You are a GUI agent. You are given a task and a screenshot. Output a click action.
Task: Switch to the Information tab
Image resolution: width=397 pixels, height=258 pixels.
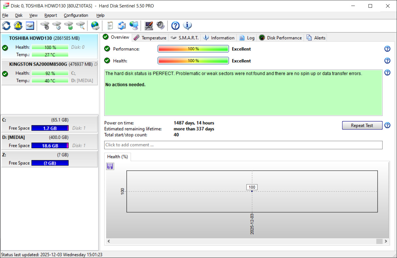tap(219, 38)
